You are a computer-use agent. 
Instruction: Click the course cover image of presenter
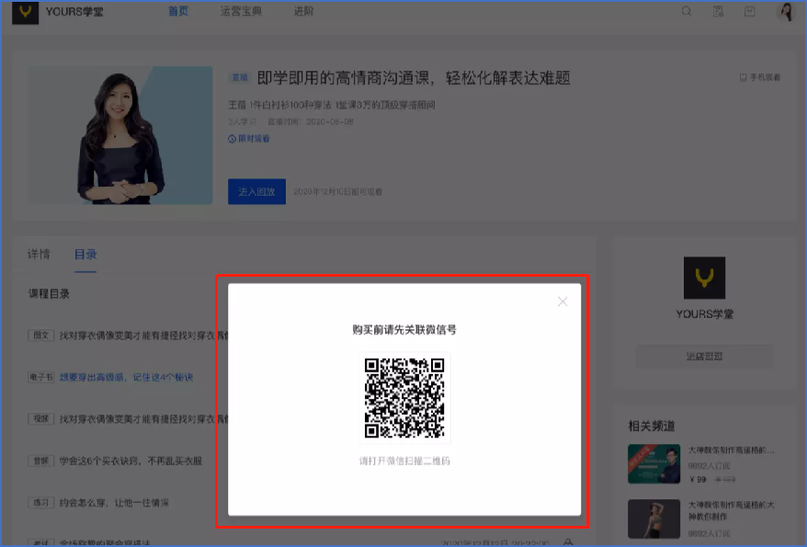coord(119,136)
